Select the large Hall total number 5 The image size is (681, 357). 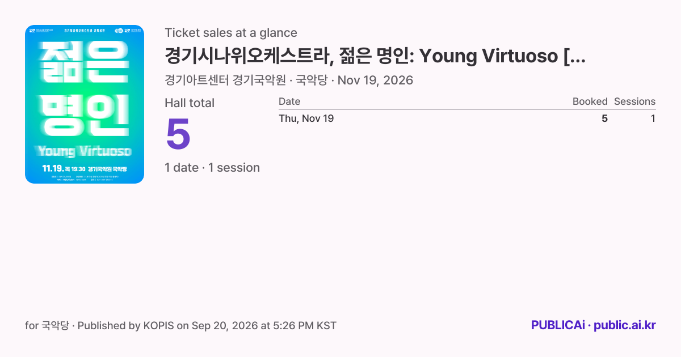178,134
